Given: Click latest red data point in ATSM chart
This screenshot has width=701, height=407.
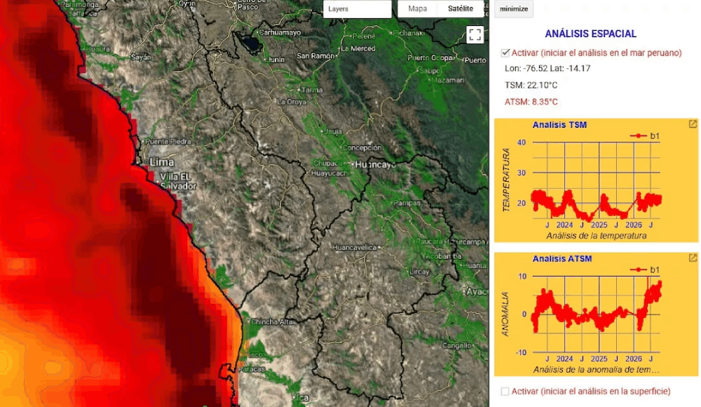Looking at the screenshot, I should (x=660, y=283).
